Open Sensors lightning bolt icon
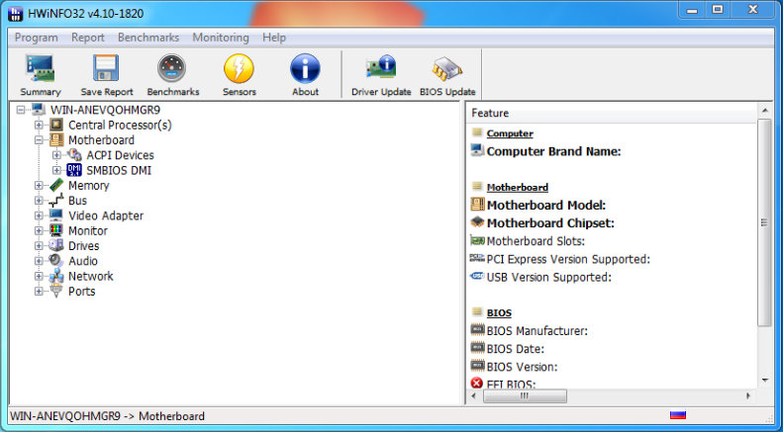Image resolution: width=783 pixels, height=432 pixels. (240, 68)
